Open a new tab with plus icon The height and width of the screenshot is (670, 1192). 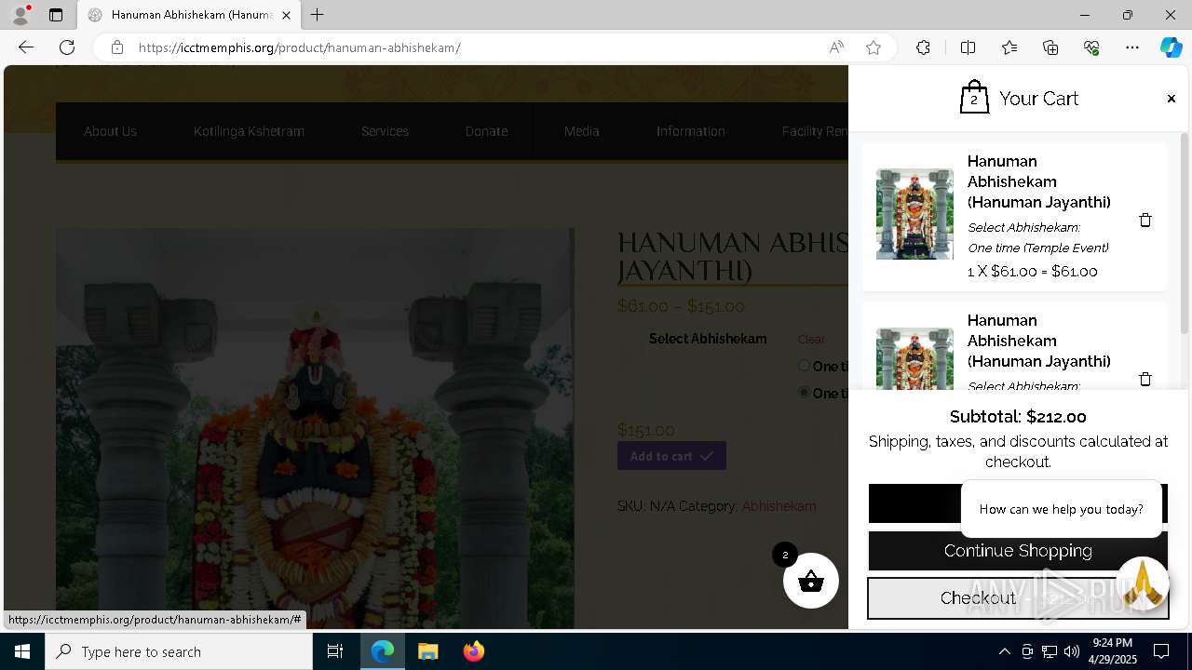[x=318, y=15]
